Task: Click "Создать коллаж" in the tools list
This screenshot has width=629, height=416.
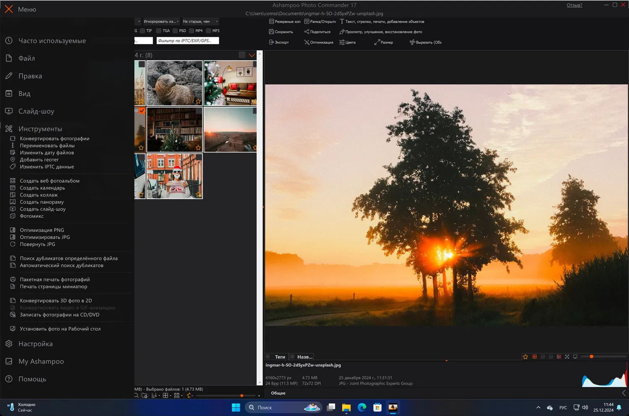Action: [39, 195]
